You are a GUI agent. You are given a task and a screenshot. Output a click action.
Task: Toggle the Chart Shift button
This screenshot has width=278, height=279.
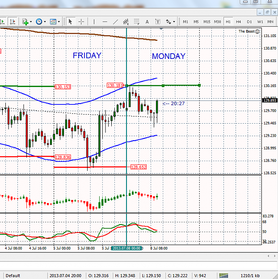[13, 22]
